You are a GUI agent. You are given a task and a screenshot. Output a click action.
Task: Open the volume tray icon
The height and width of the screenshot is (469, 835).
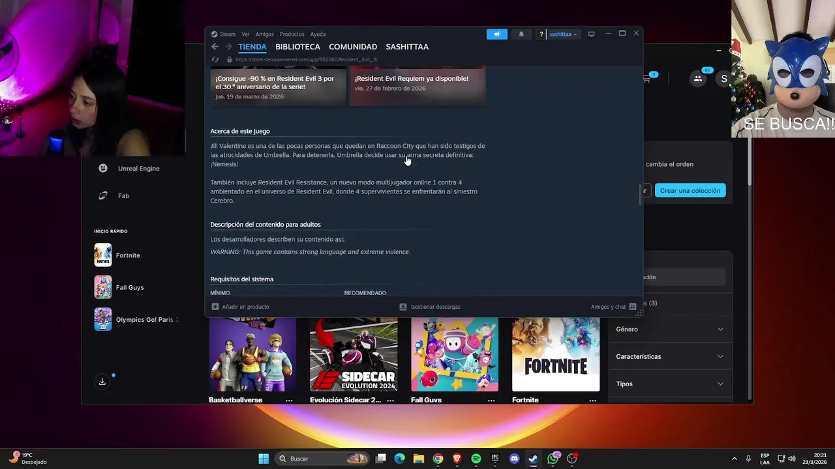tap(791, 459)
